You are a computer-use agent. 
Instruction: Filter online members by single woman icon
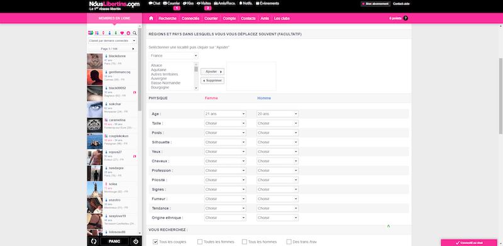103,33
